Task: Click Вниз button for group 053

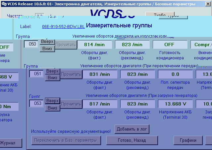Action: click(52, 108)
